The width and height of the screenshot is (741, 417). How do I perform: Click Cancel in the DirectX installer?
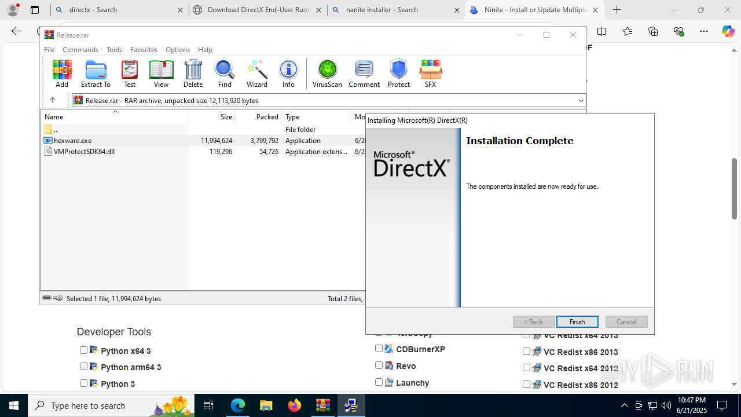click(x=626, y=322)
